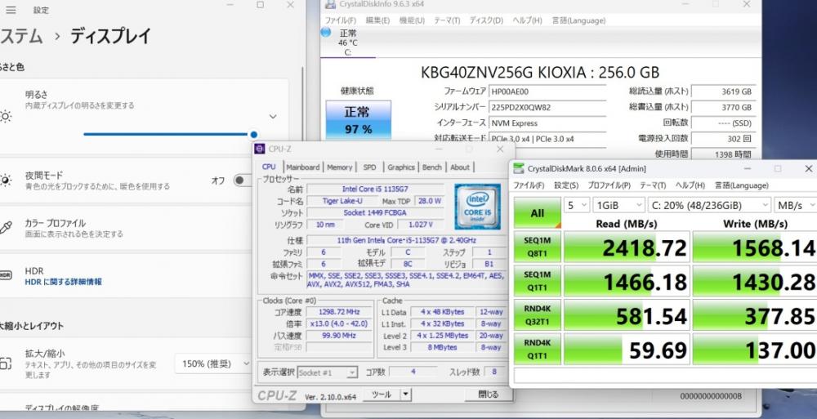Open ヘルプ(H) menu in CrystalDiskMark

pyautogui.click(x=690, y=185)
